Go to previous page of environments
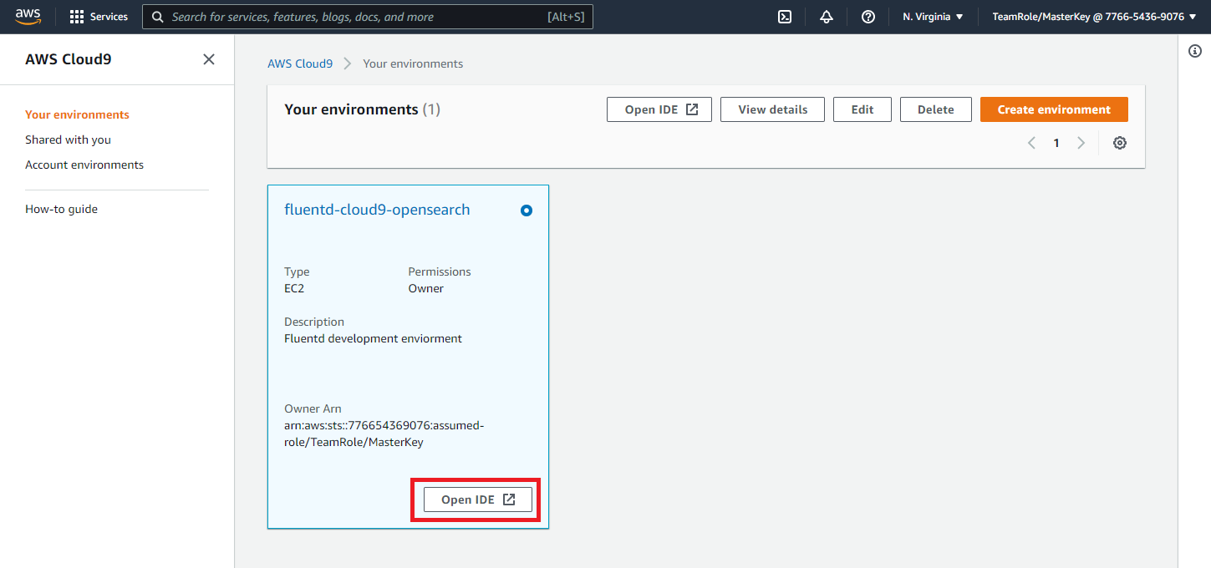The image size is (1211, 568). tap(1031, 143)
